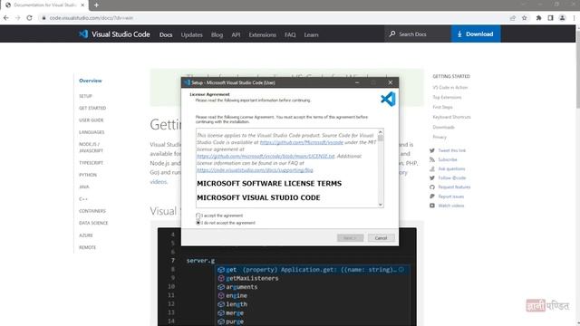Click the Search Docs magnifier icon
The image size is (580, 326).
point(392,34)
